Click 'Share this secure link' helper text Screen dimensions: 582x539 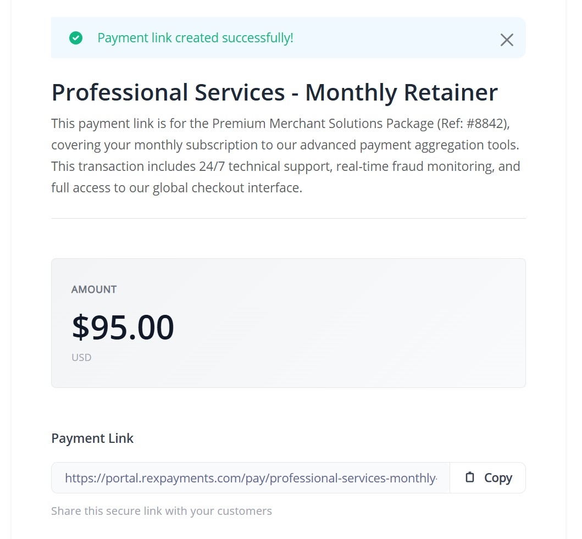pos(161,511)
